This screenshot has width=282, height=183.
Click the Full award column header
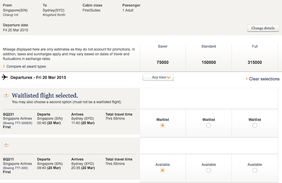tap(255, 47)
